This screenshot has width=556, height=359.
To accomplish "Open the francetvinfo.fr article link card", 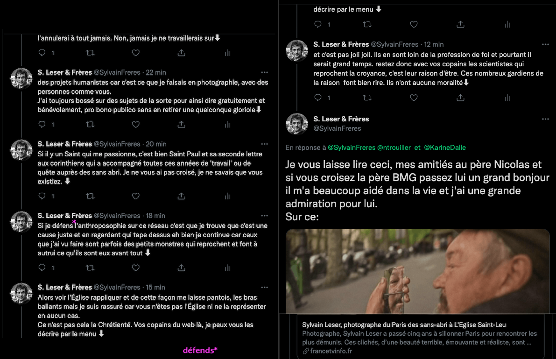I will coord(421,338).
